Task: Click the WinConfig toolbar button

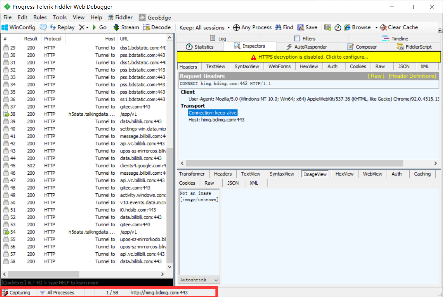Action: tap(18, 27)
